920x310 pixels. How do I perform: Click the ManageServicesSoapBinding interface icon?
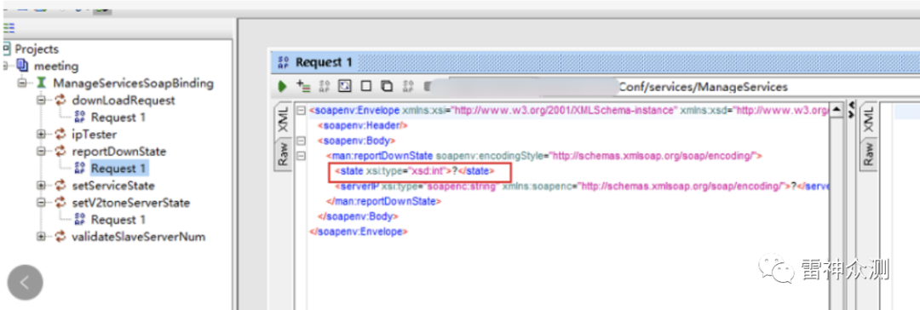[41, 83]
